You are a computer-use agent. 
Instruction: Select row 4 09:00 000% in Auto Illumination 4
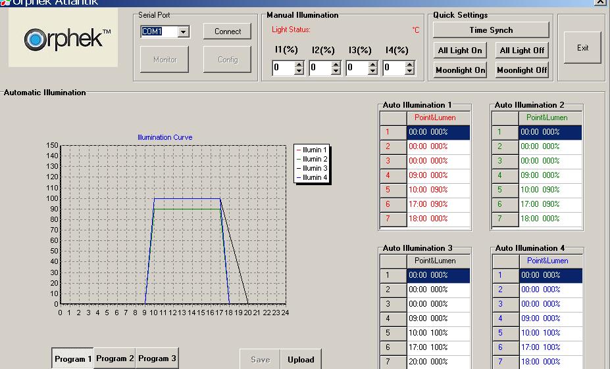coord(537,318)
